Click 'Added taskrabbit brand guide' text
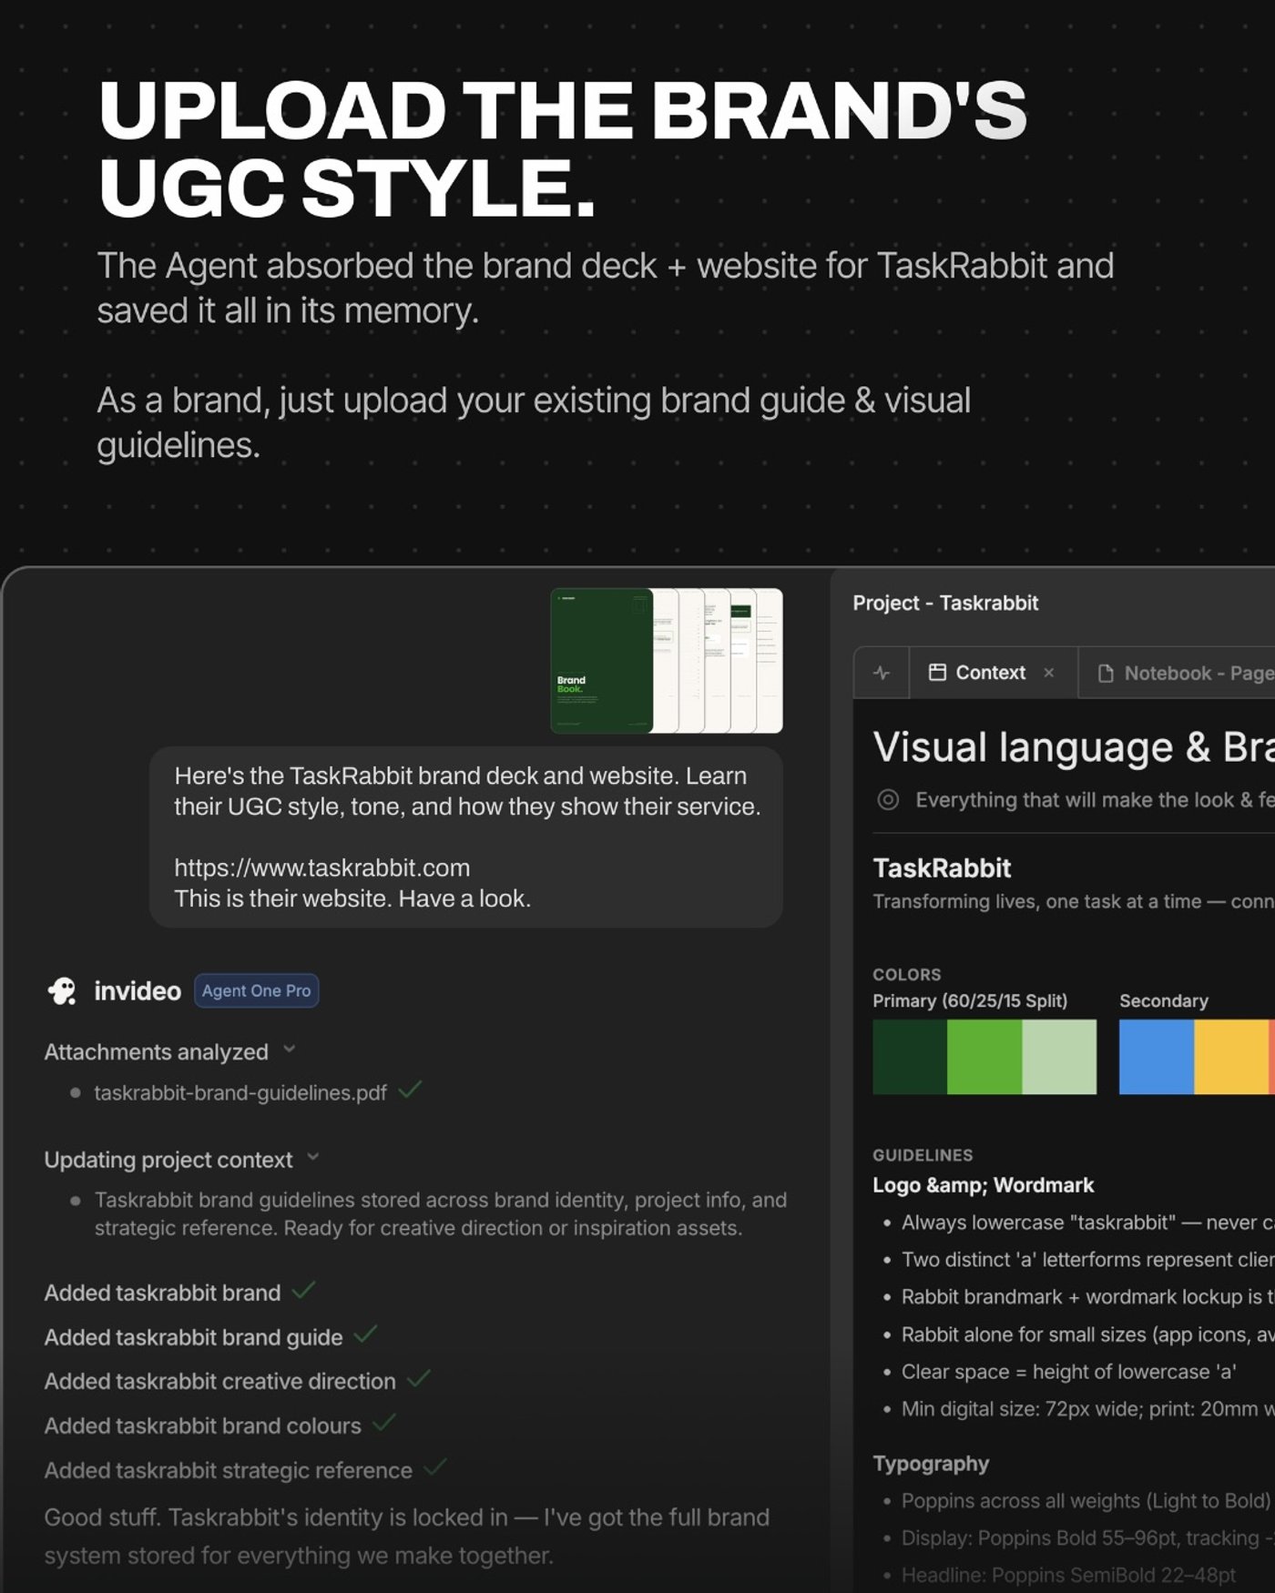Image resolution: width=1275 pixels, height=1593 pixels. click(193, 1337)
